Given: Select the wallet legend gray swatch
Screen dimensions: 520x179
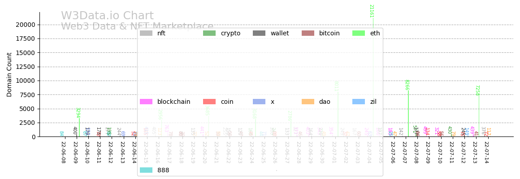Looking at the screenshot, I should click(259, 33).
